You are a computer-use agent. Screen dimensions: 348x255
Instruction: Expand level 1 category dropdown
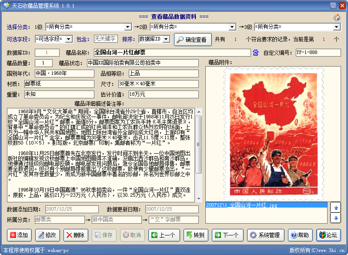127,27
